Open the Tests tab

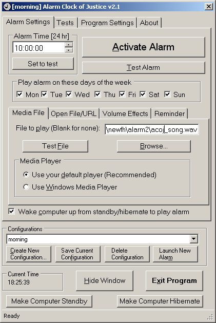coord(65,23)
